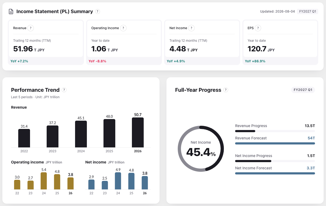
Task: Click the EPS help question mark icon
Action: [x=258, y=28]
